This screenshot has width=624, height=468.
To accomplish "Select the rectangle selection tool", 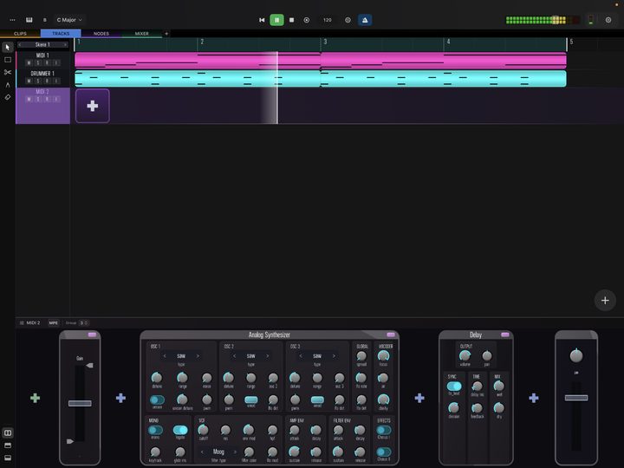I will [8, 60].
